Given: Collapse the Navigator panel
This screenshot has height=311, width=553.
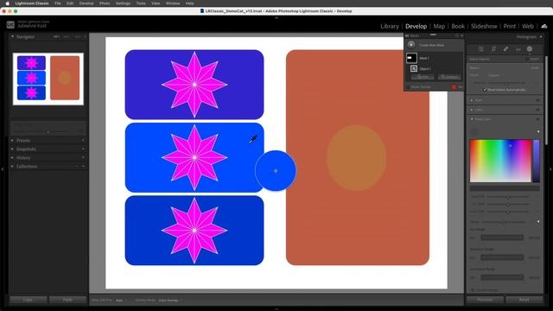Looking at the screenshot, I should click(x=12, y=36).
